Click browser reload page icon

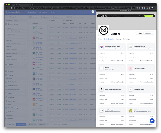click(11, 8)
